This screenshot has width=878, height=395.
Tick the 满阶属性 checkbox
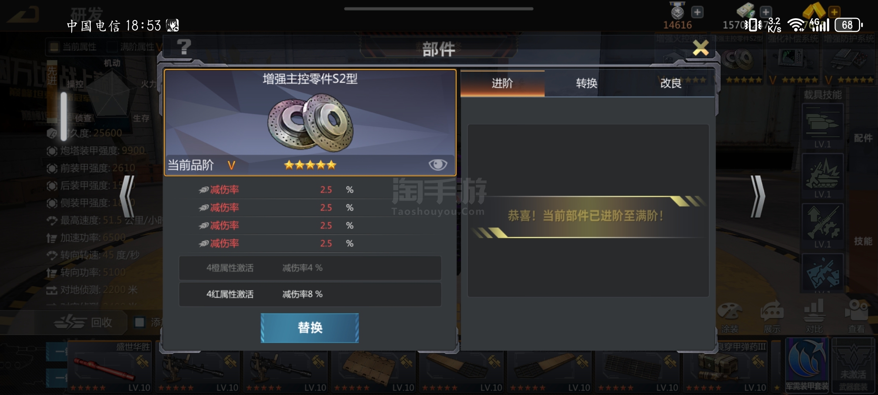click(x=111, y=47)
